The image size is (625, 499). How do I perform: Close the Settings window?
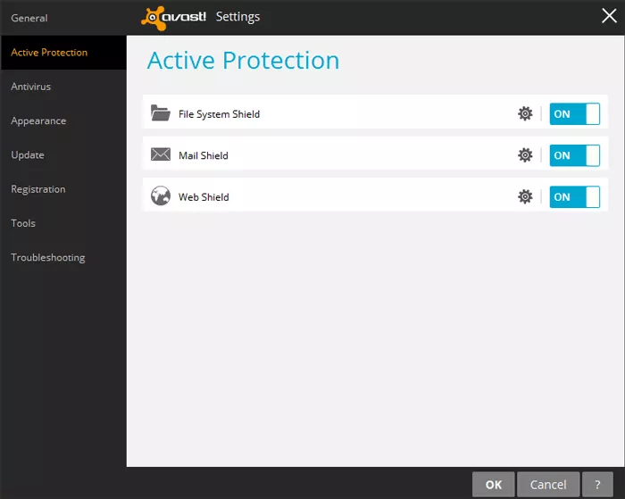point(609,16)
